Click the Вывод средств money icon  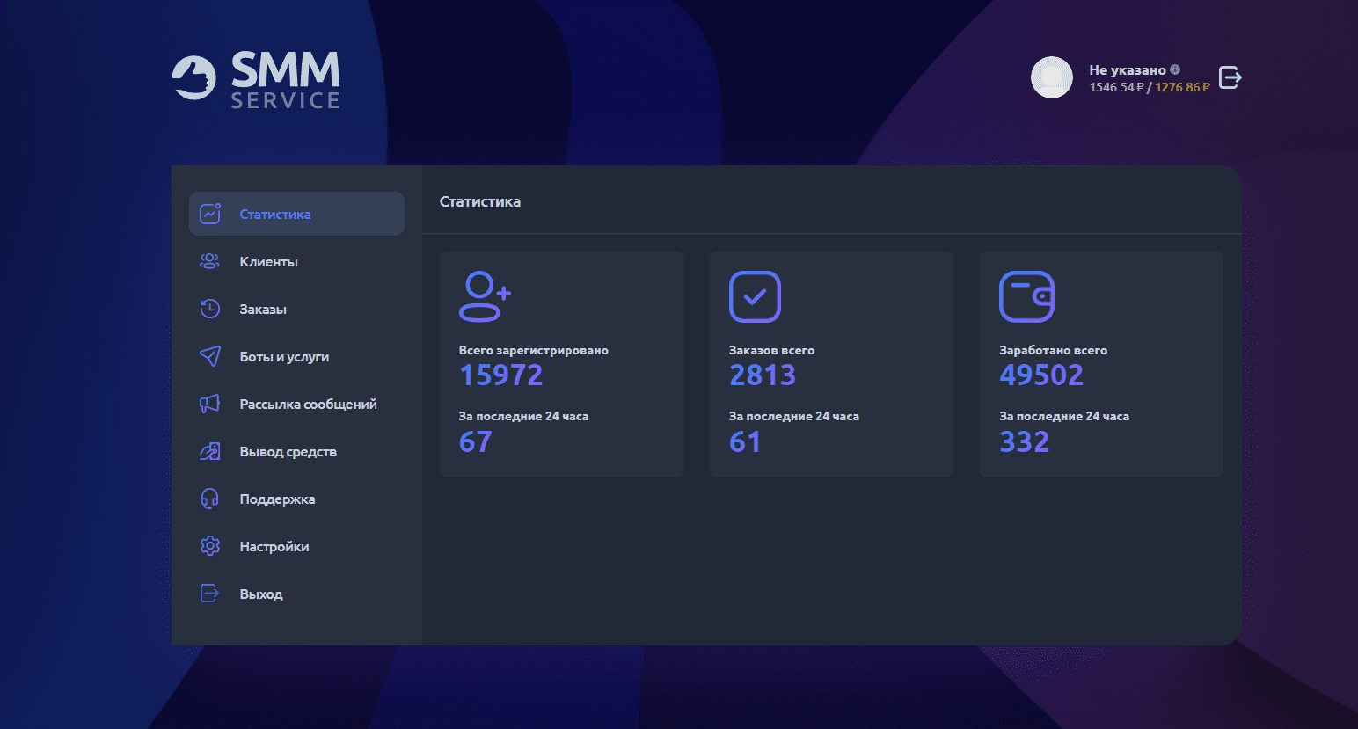[x=209, y=451]
